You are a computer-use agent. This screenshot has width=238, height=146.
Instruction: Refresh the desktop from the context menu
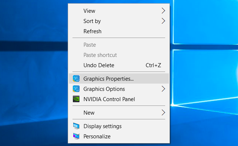[x=92, y=31]
